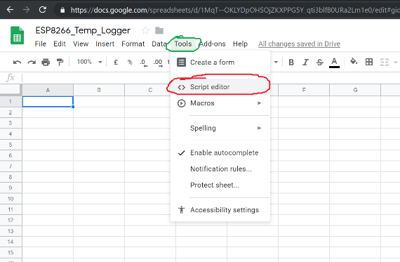The height and width of the screenshot is (262, 400).
Task: Click the select-all corner box
Action: 11,90
